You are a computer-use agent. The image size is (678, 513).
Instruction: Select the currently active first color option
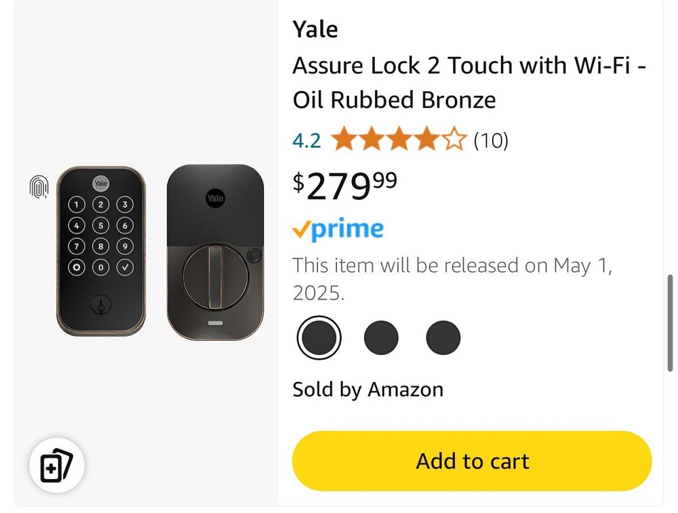(x=319, y=337)
